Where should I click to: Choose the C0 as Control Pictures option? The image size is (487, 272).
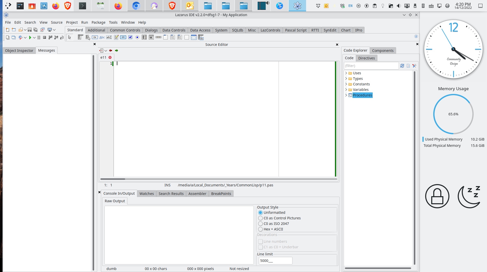pos(260,218)
